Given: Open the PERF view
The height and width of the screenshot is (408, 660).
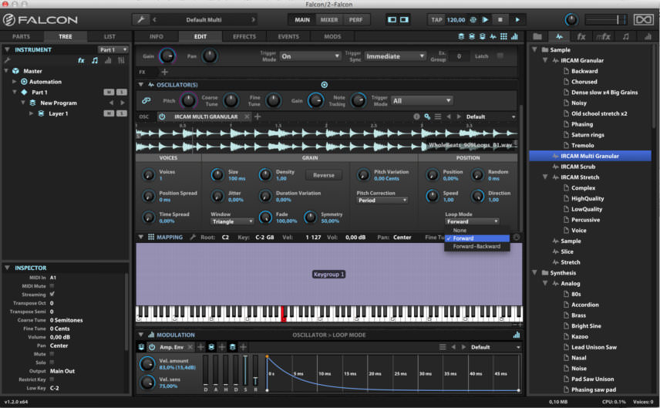Looking at the screenshot, I should click(x=356, y=20).
